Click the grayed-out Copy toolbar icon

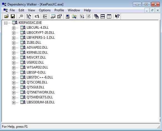21,16
